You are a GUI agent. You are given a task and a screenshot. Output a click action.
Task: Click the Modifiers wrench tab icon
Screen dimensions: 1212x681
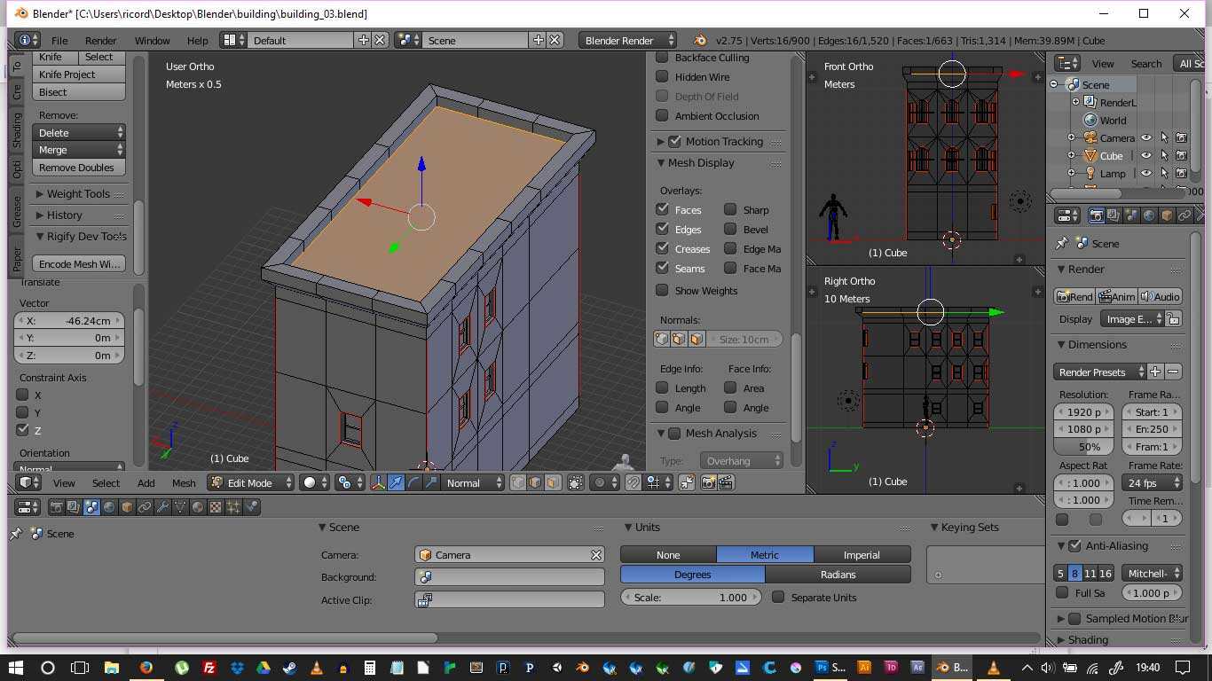[162, 507]
